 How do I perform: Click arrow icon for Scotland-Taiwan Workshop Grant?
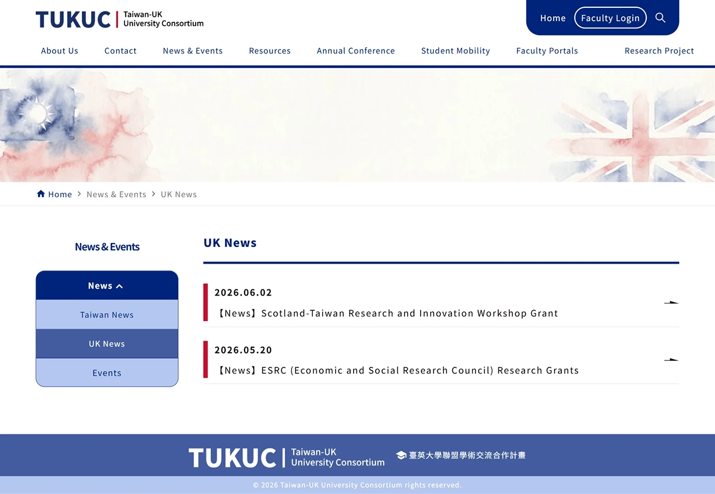click(x=671, y=302)
